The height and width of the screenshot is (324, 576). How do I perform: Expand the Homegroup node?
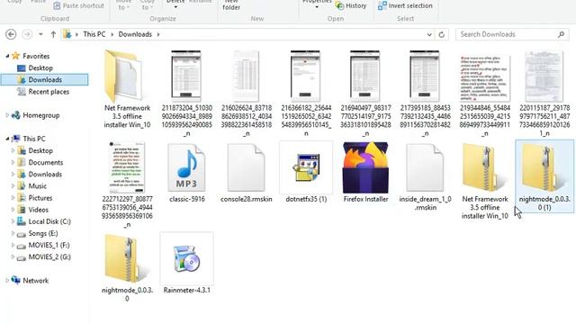[x=7, y=115]
